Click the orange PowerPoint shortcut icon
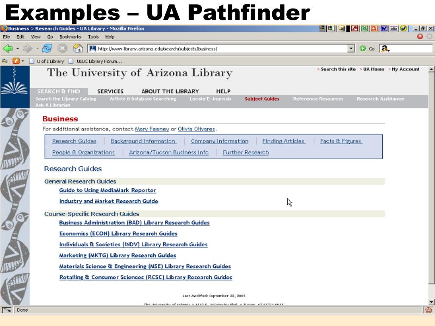 click(x=374, y=28)
